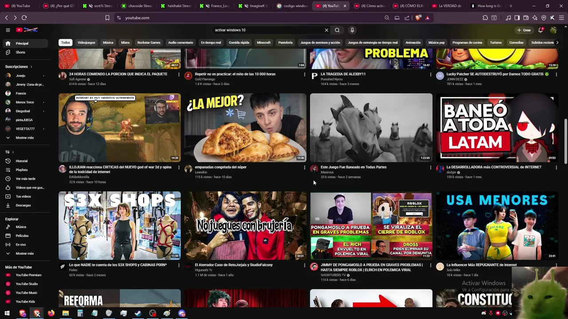The height and width of the screenshot is (319, 568).
Task: Switch to the 'codigo window' tab
Action: 292,6
